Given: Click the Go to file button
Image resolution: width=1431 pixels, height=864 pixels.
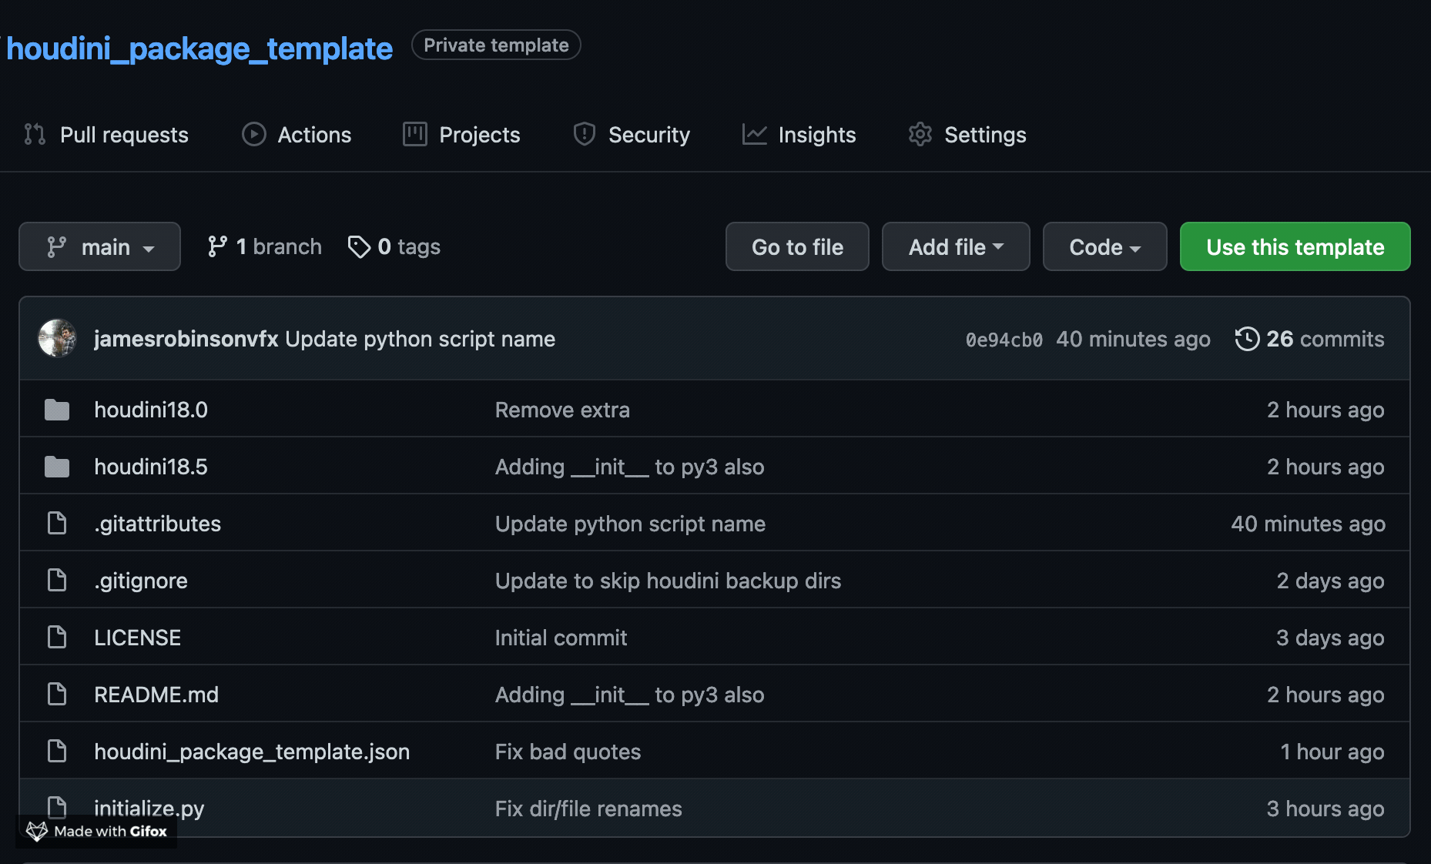Looking at the screenshot, I should coord(797,246).
